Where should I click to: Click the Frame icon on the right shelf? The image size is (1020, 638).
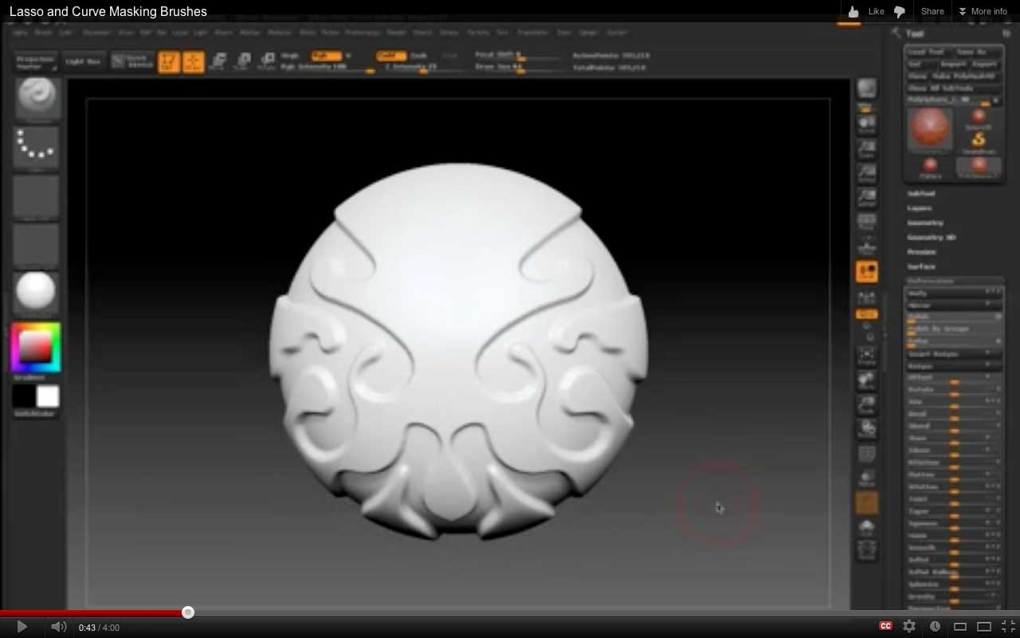coord(867,356)
